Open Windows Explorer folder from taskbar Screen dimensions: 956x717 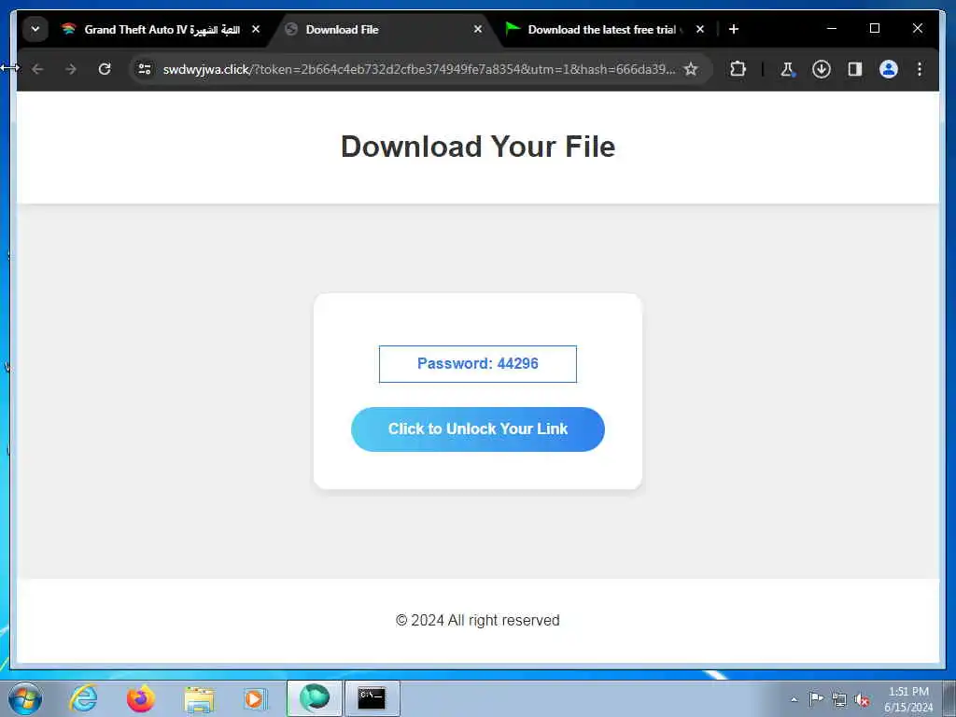coord(199,698)
